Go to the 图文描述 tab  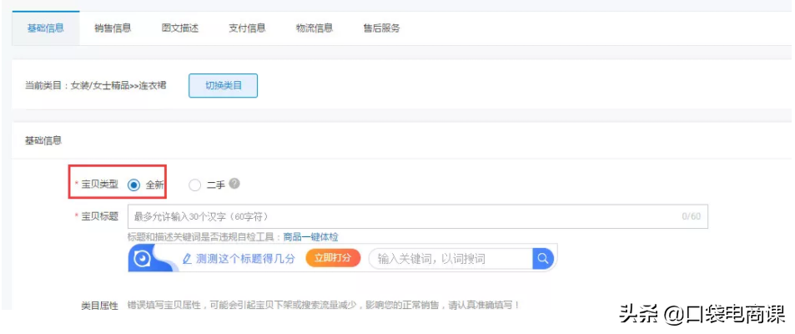180,28
